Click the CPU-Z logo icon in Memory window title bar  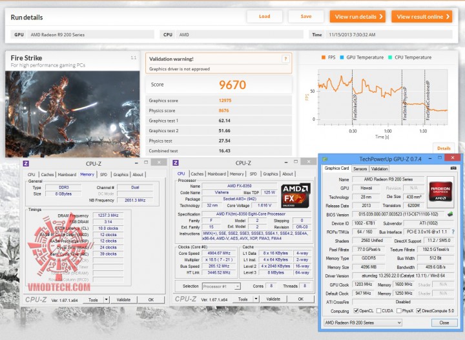coord(26,163)
